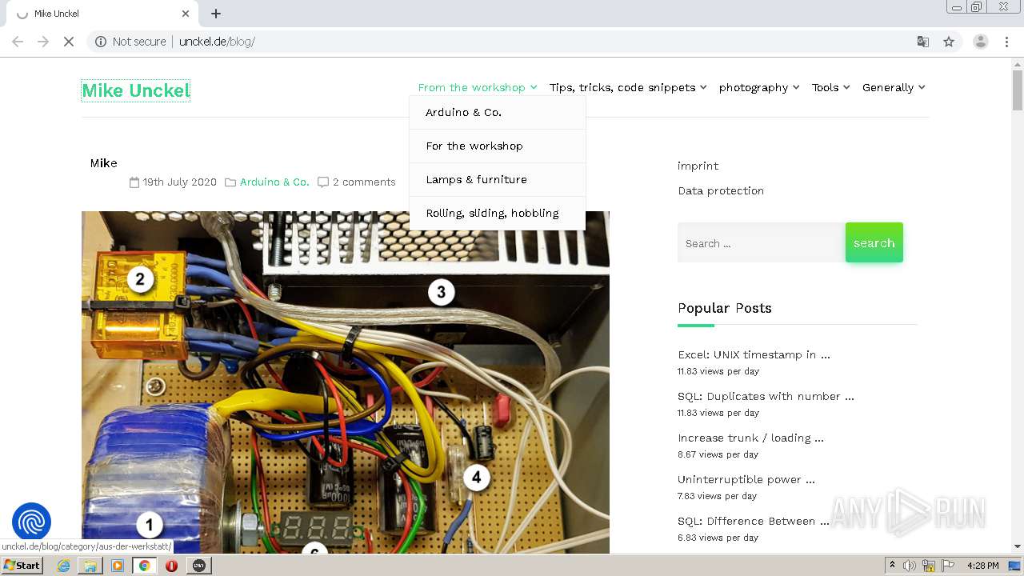Screen dimensions: 1024x576
Task: Focus the Search input field
Action: (x=762, y=242)
